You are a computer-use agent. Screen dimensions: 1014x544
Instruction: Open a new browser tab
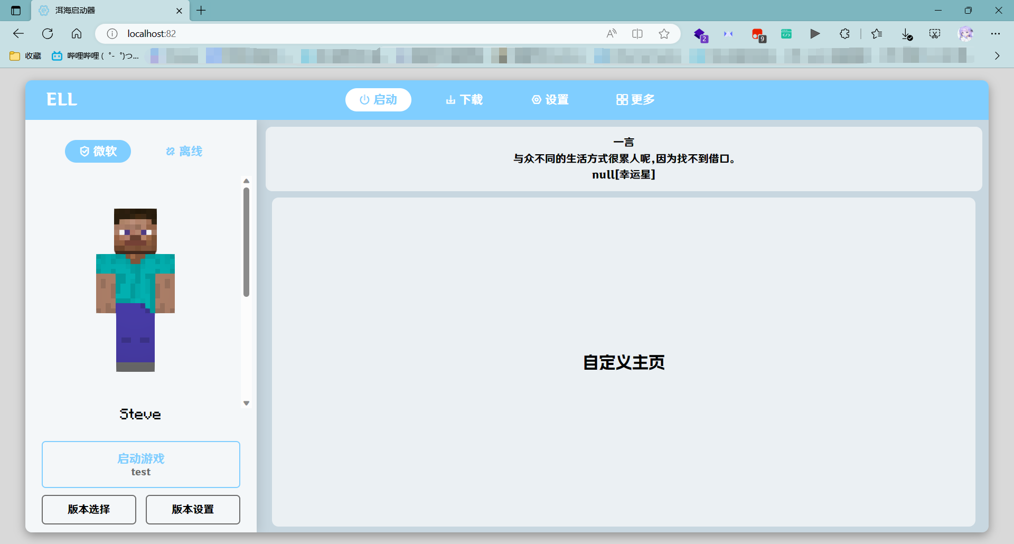(x=201, y=11)
